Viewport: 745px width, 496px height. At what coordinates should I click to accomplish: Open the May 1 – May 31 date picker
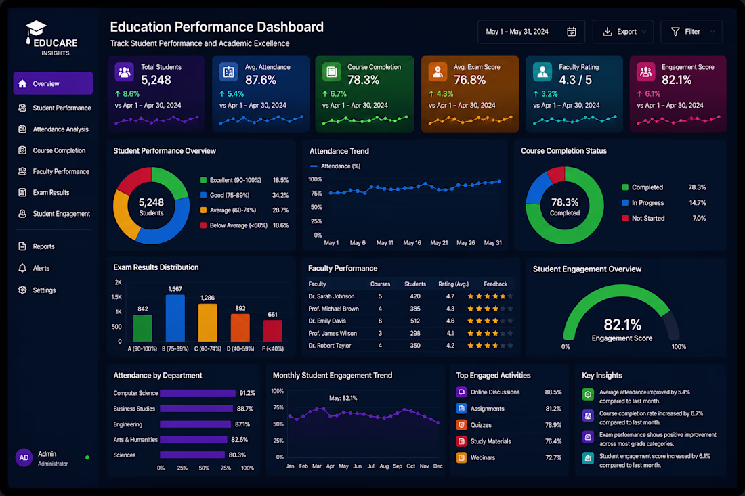pyautogui.click(x=531, y=32)
